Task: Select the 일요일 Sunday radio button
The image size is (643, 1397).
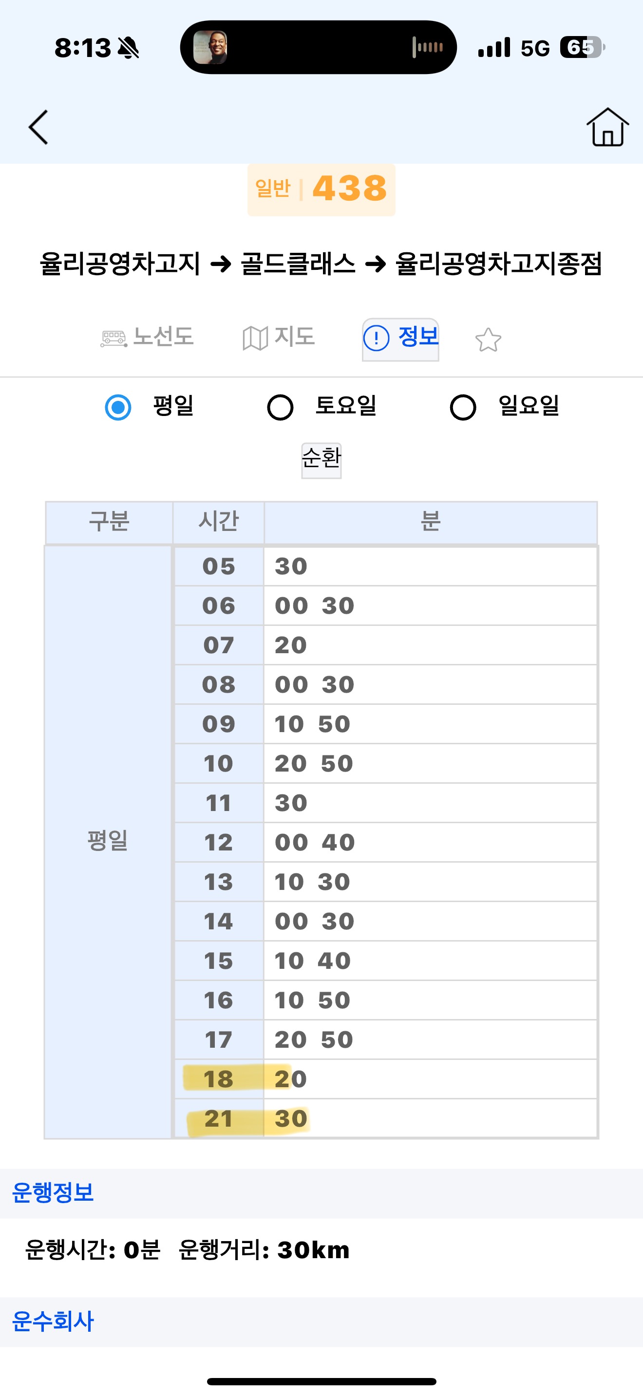Action: click(463, 407)
